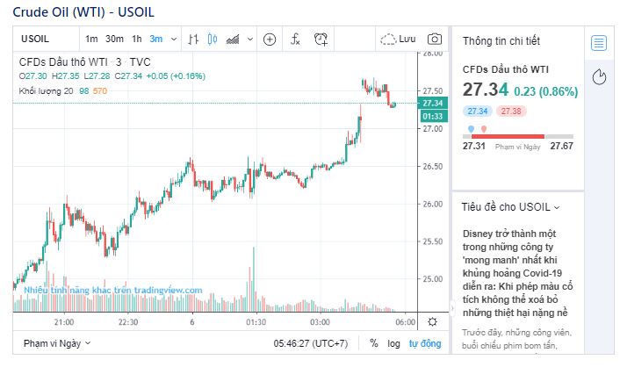Toggle log scale mode
Viewport: 620px width, 367px height.
click(x=394, y=343)
